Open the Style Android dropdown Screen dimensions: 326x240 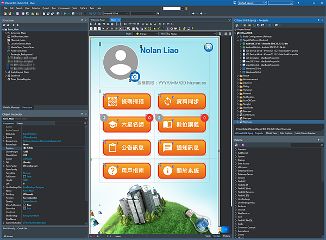[x=146, y=34]
